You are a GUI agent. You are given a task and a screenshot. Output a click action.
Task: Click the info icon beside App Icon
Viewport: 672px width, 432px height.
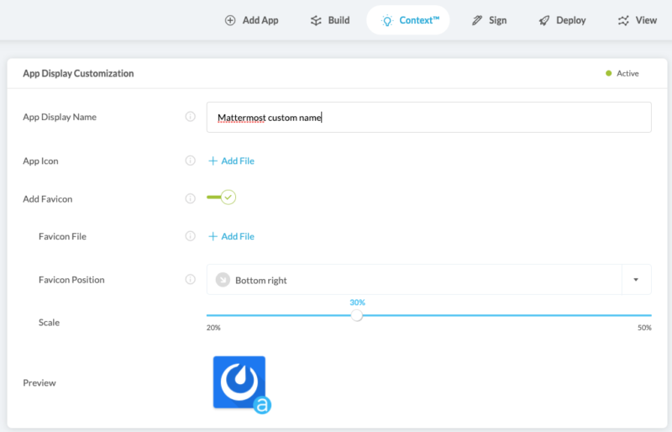coord(191,161)
